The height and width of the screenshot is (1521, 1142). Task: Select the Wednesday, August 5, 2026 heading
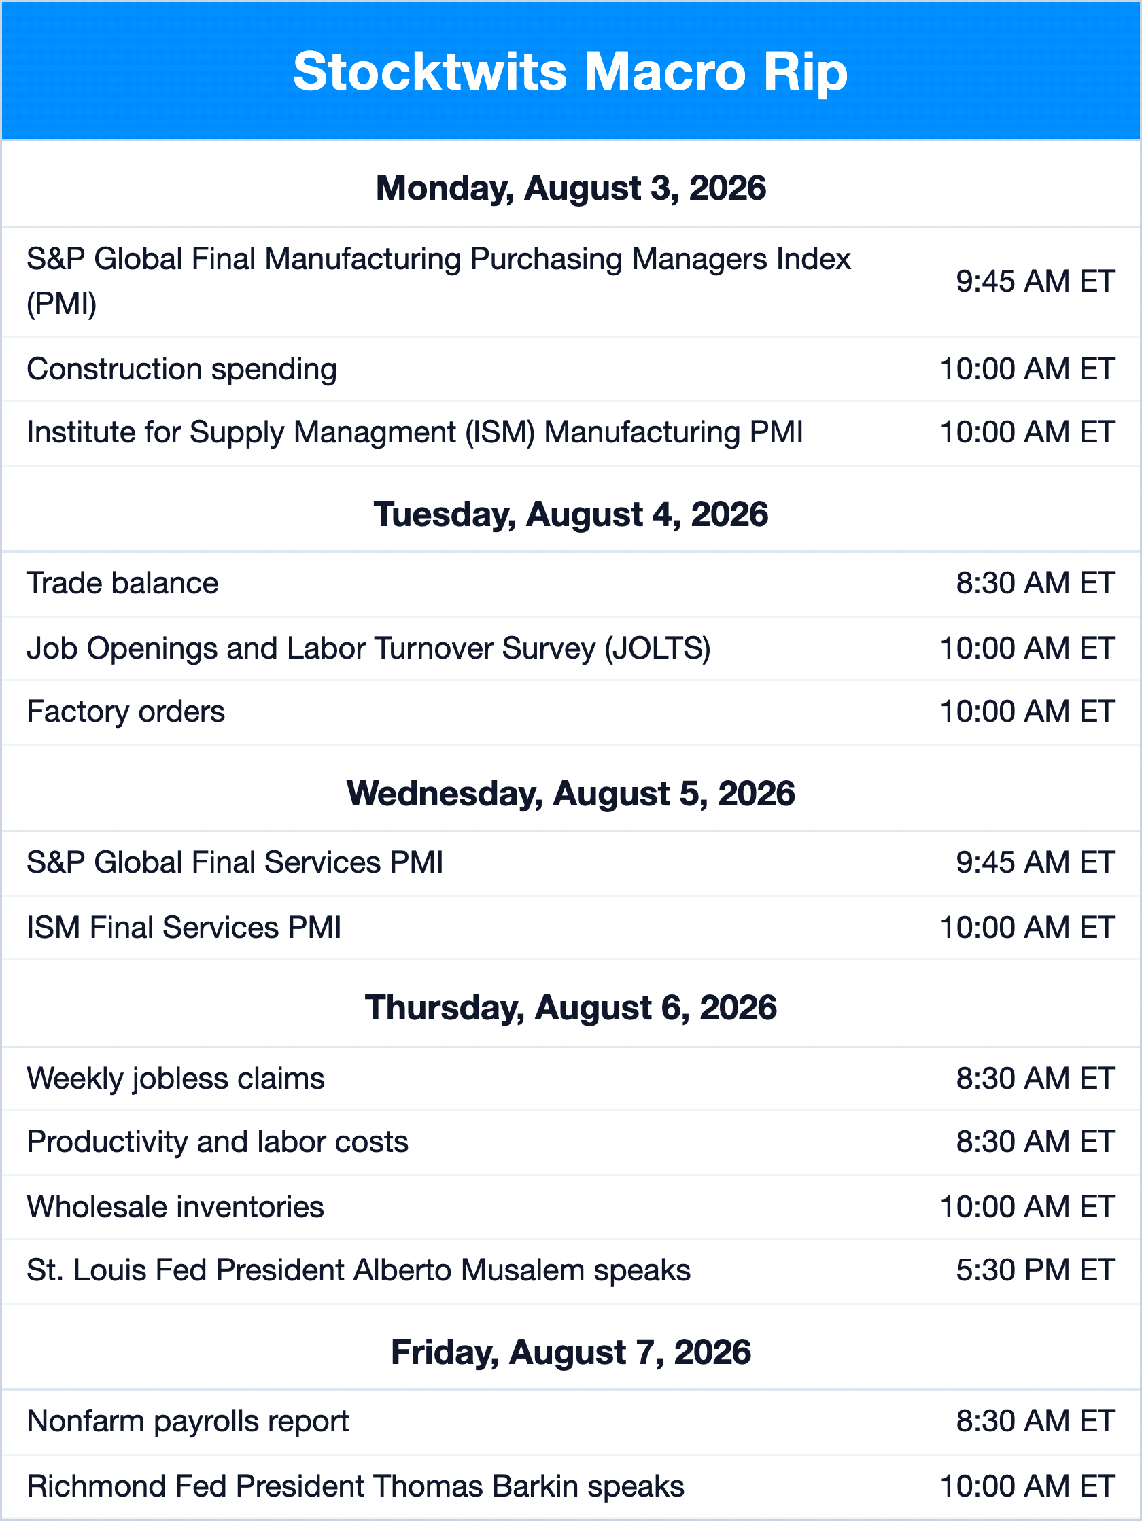(570, 793)
